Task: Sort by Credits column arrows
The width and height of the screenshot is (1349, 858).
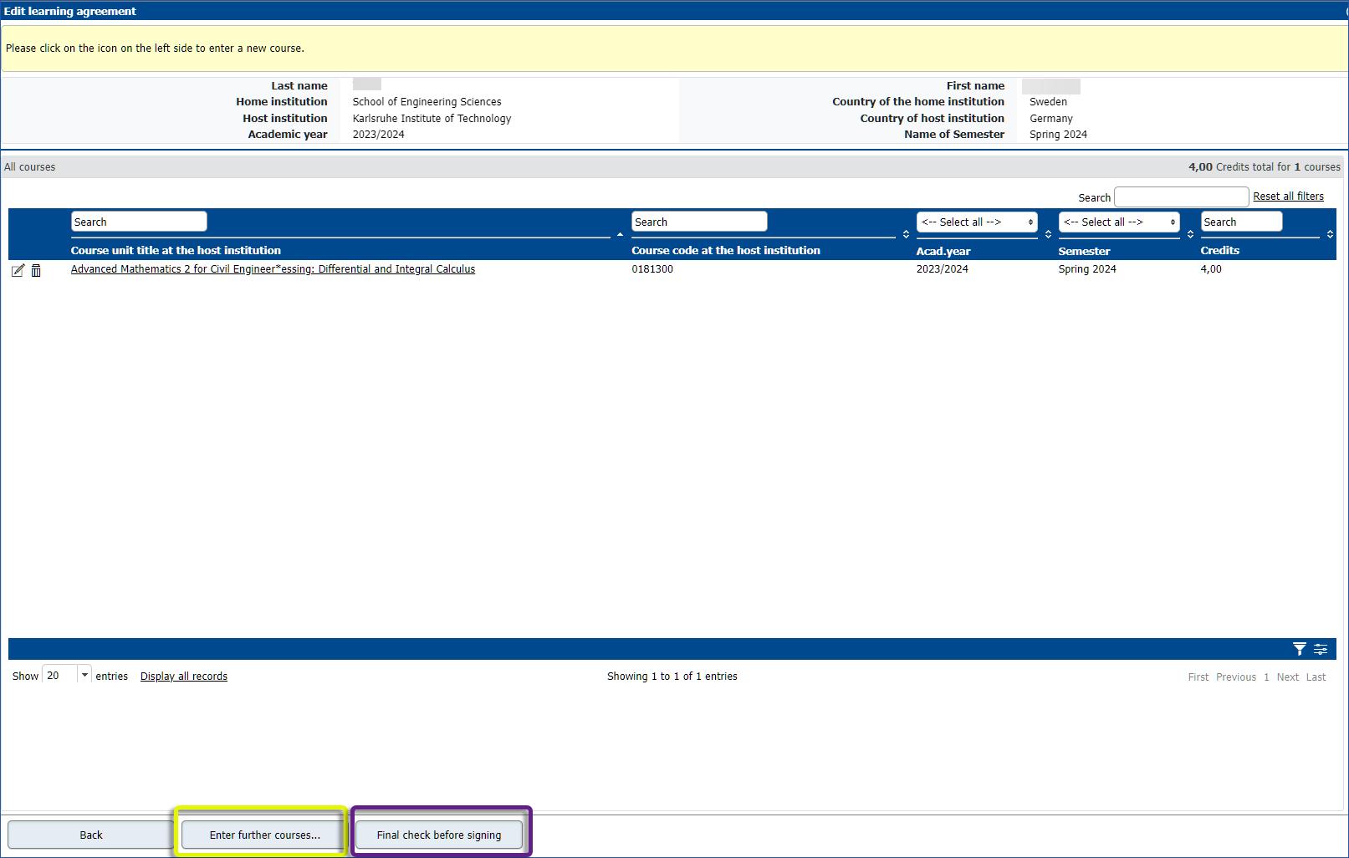Action: 1330,235
